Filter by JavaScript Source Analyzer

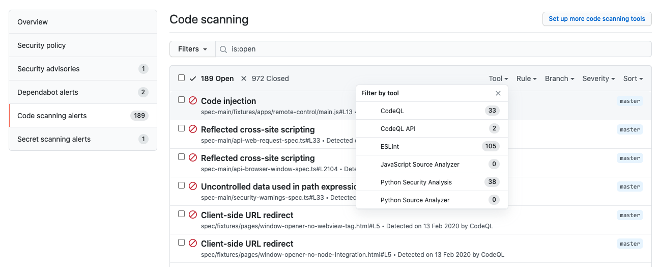point(432,164)
